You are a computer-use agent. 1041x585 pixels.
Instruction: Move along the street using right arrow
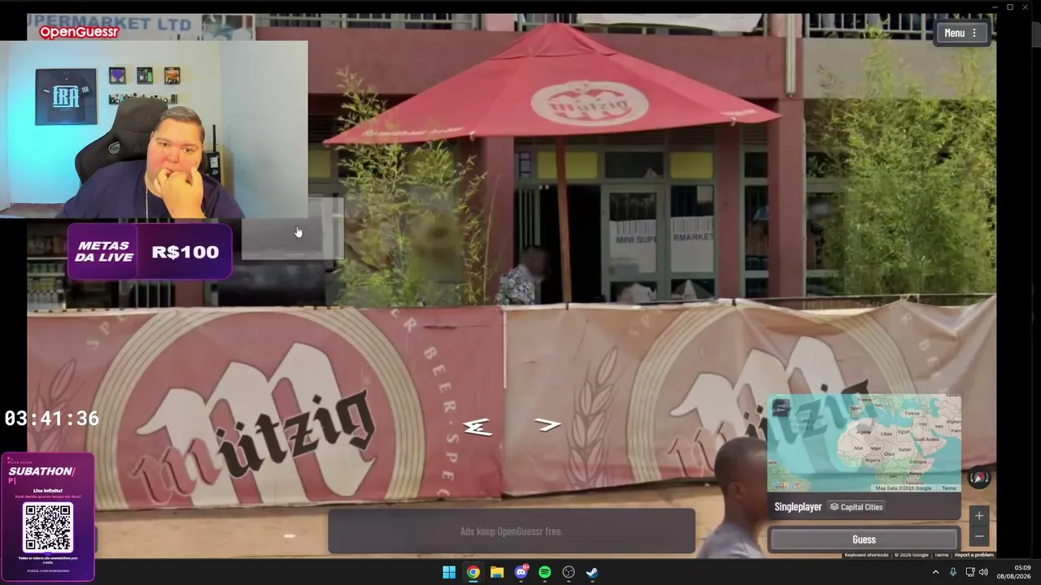point(547,424)
